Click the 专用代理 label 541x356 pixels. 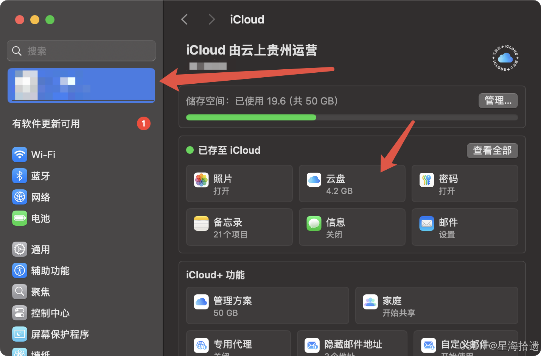(x=233, y=344)
